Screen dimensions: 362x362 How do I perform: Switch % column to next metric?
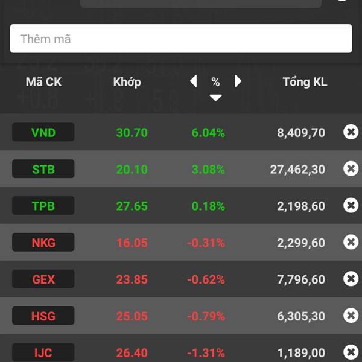point(238,81)
